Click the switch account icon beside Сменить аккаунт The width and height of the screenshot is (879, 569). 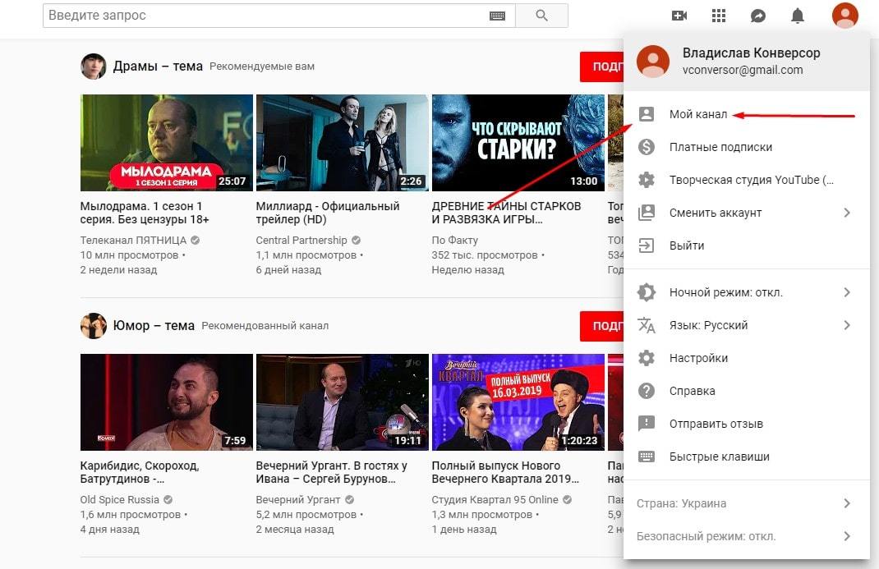click(x=647, y=213)
